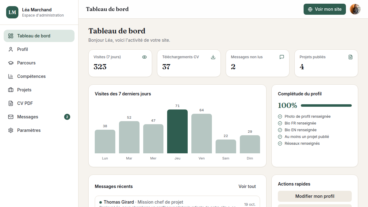Viewport: 368px width, 207px height.
Task: Click the Visites value 323
Action: pyautogui.click(x=100, y=67)
